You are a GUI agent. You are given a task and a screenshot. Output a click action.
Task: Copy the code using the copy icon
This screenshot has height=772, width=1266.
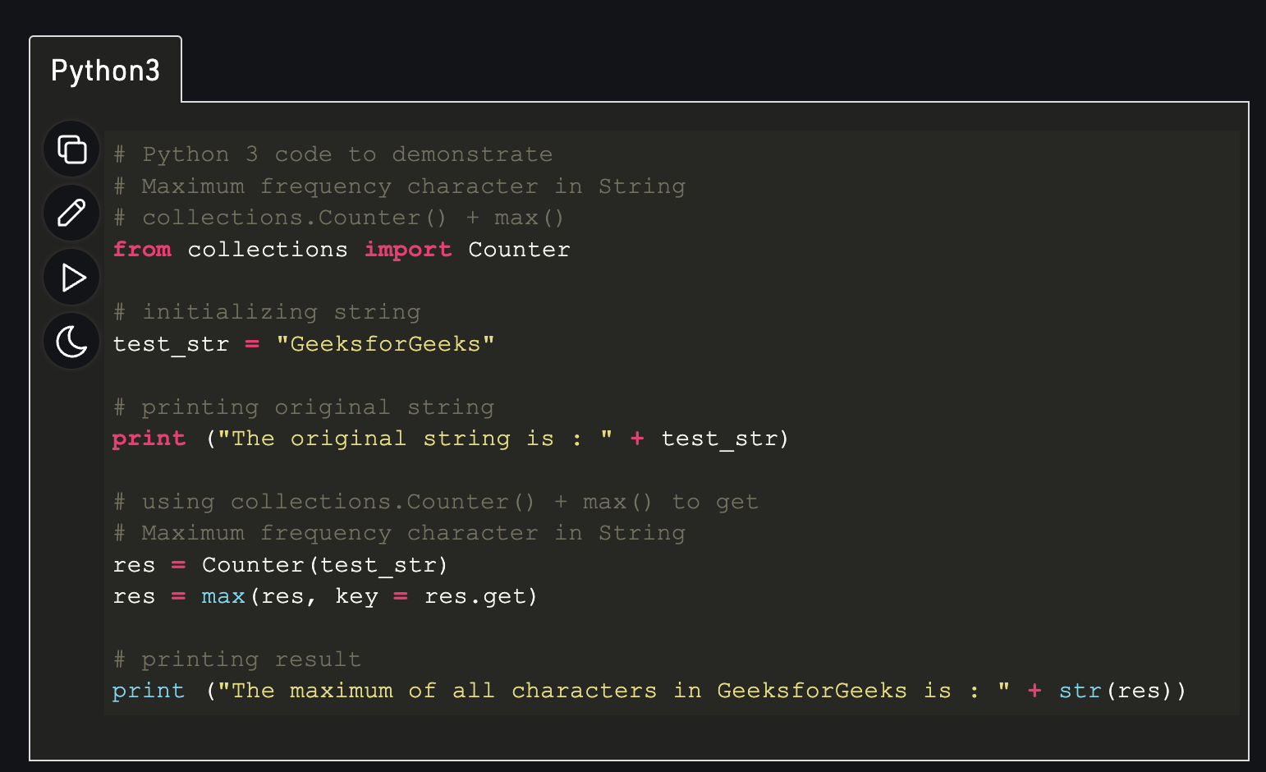(72, 149)
